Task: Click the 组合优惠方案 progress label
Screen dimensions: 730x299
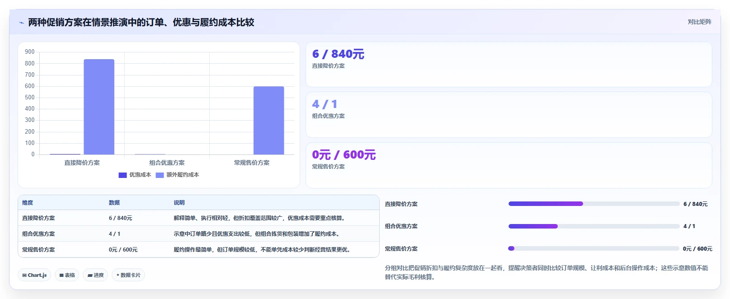Action: tap(401, 226)
